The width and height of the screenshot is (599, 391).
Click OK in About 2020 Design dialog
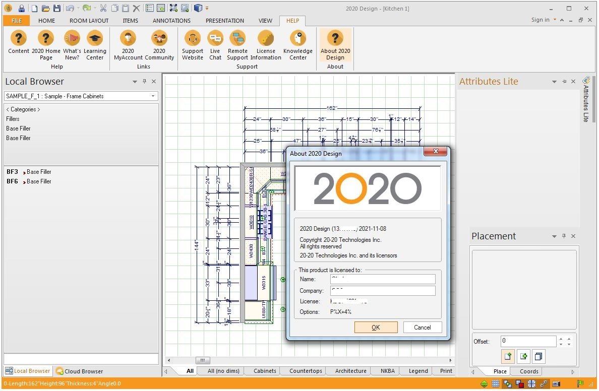click(376, 327)
